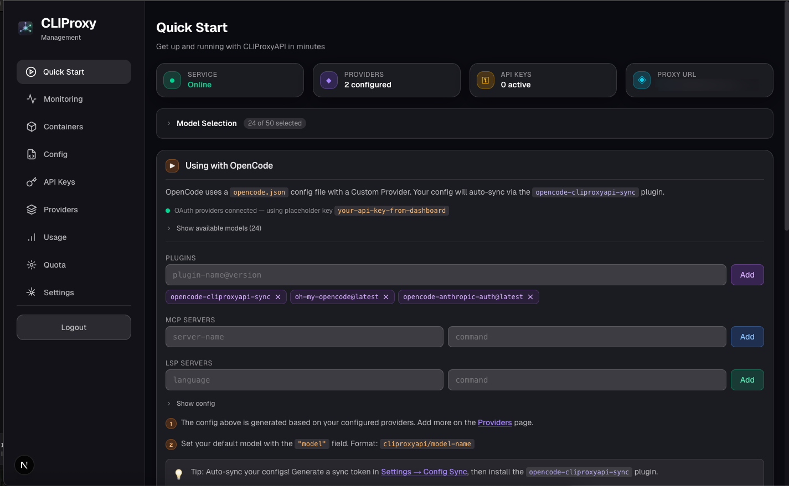Follow the Settings → Config Sync link
The height and width of the screenshot is (486, 789).
(424, 472)
